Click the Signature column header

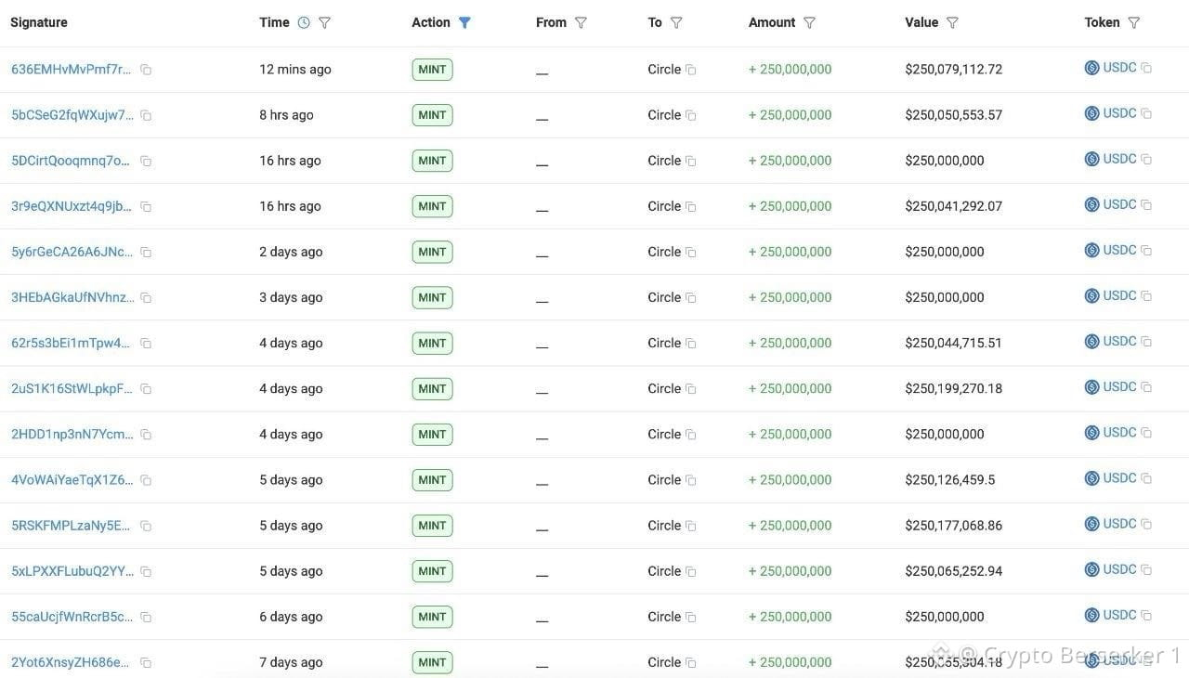[x=39, y=22]
